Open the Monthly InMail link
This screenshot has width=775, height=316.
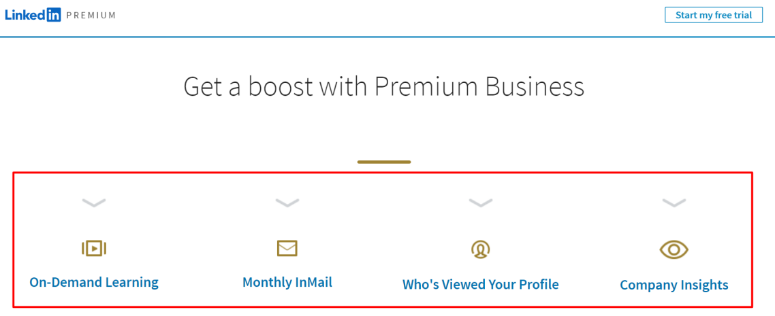(287, 283)
